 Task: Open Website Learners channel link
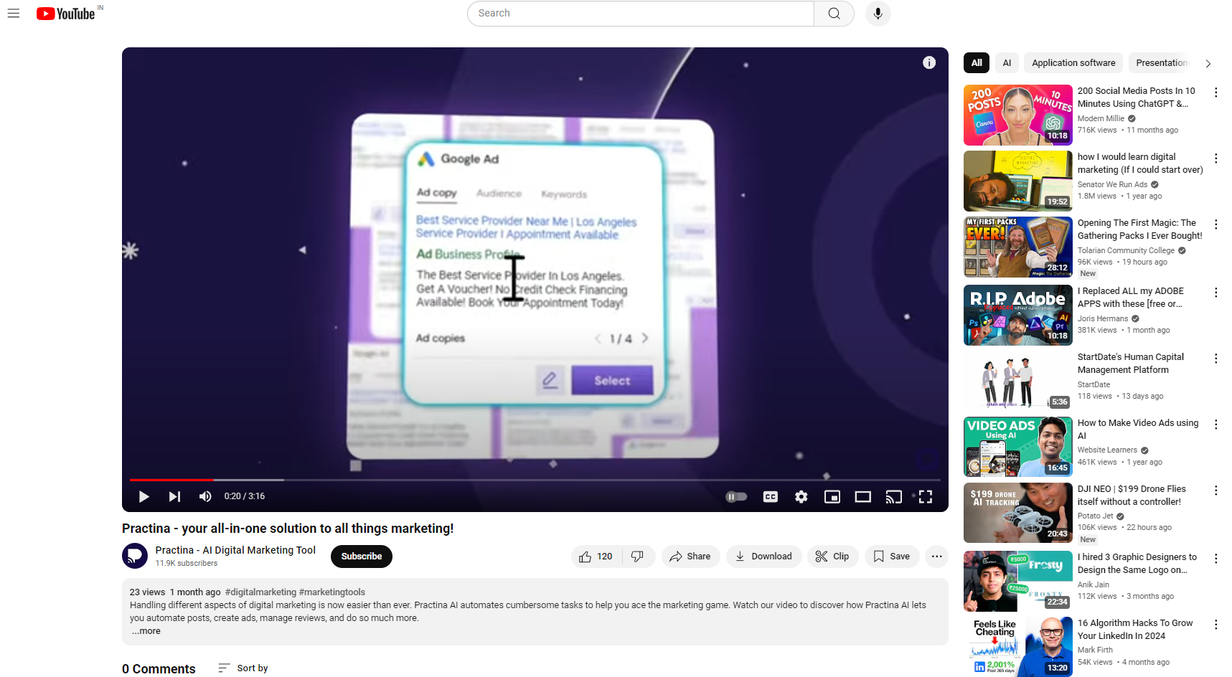[x=1107, y=450]
